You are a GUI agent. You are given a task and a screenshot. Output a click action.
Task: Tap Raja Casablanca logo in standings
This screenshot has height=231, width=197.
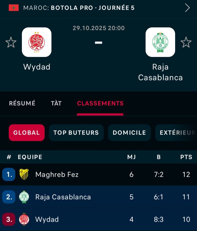24,197
